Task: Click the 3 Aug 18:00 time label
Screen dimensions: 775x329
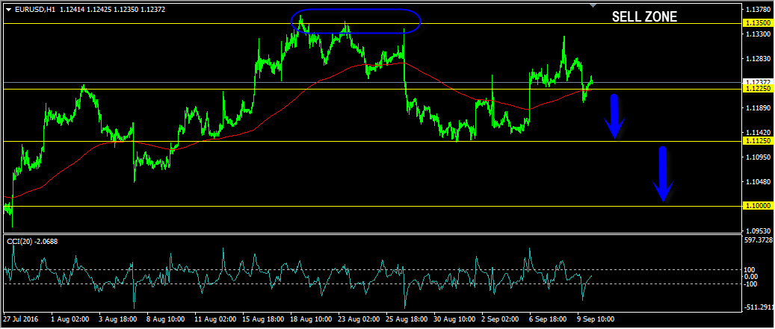Action: point(117,319)
